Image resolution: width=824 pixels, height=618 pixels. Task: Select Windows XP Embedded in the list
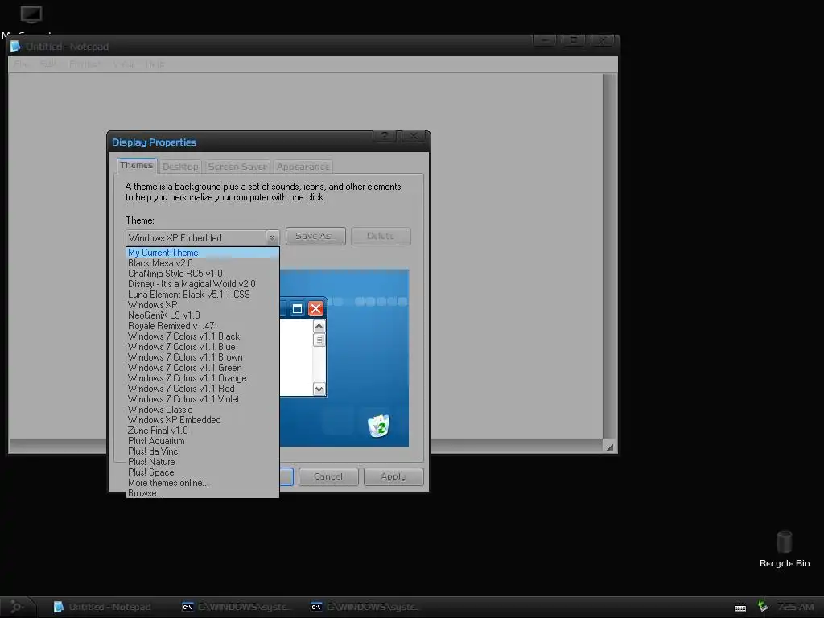(x=202, y=420)
